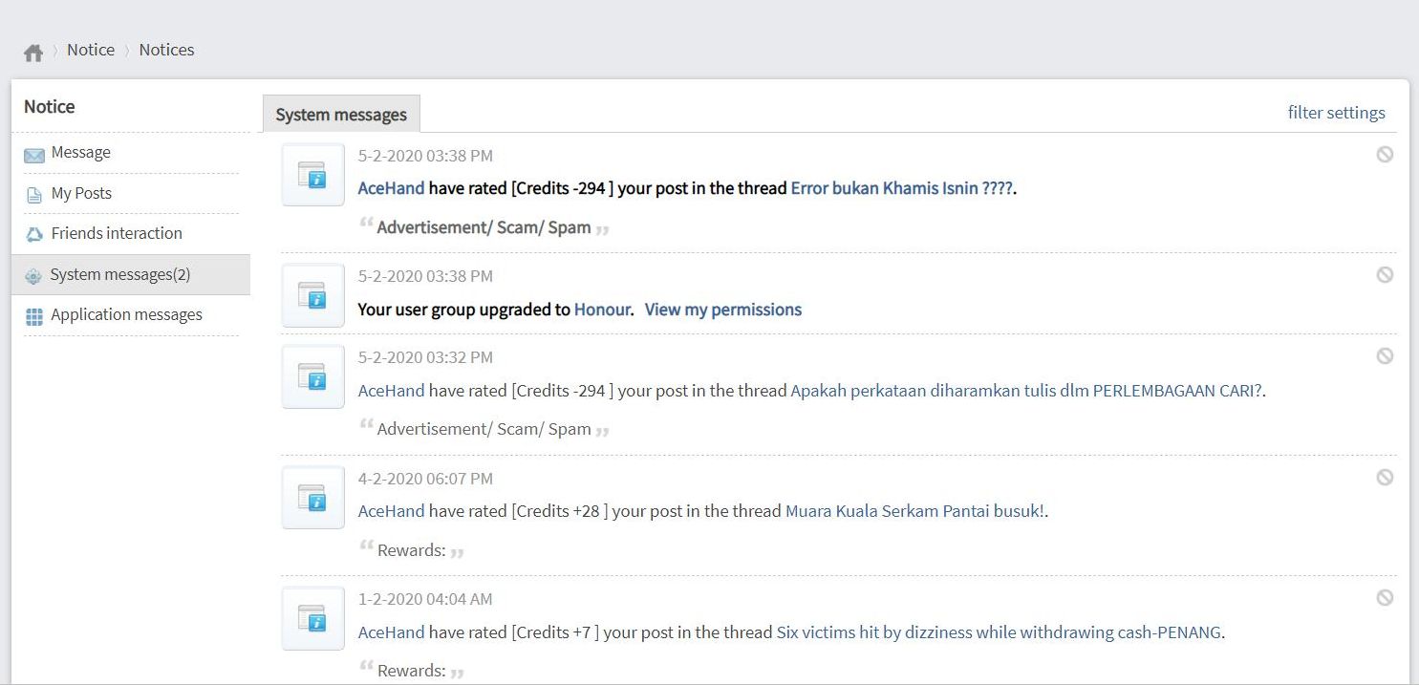
Task: Select System messages(2) in sidebar
Action: tap(120, 275)
